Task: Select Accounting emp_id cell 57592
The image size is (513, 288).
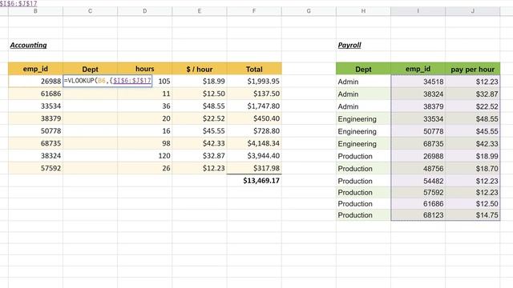Action: coord(35,168)
